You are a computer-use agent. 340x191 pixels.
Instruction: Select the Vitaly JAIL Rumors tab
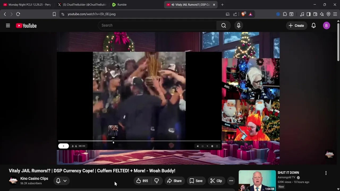click(x=190, y=5)
